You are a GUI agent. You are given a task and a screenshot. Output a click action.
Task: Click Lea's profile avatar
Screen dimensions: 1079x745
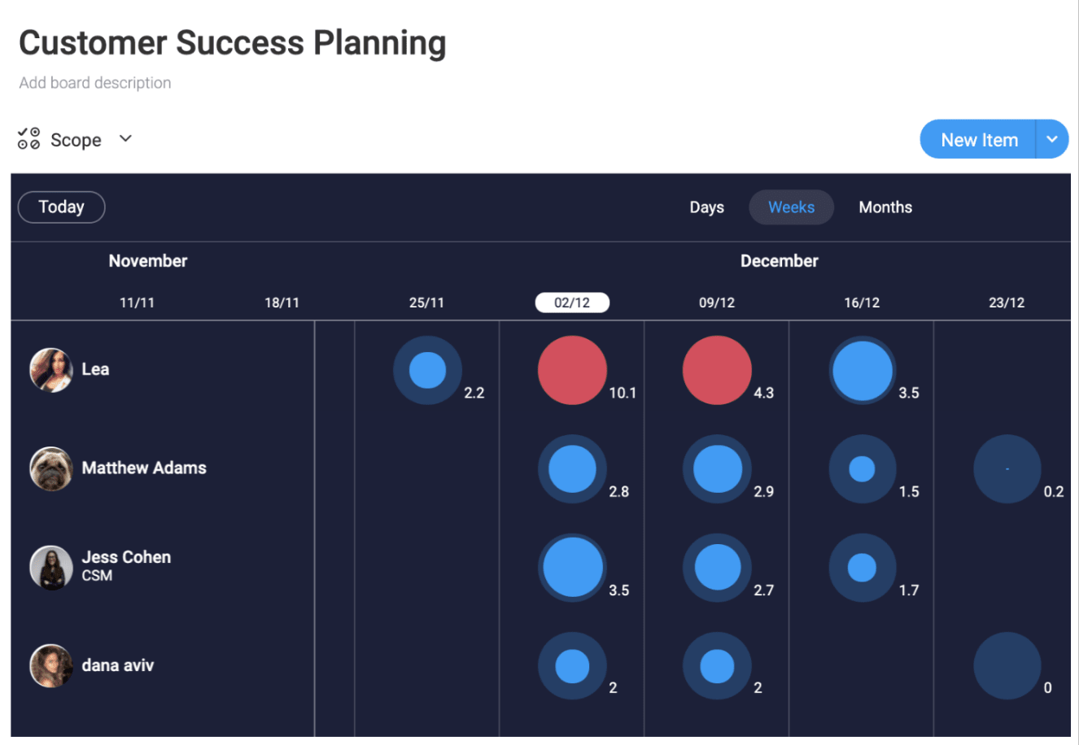click(50, 370)
